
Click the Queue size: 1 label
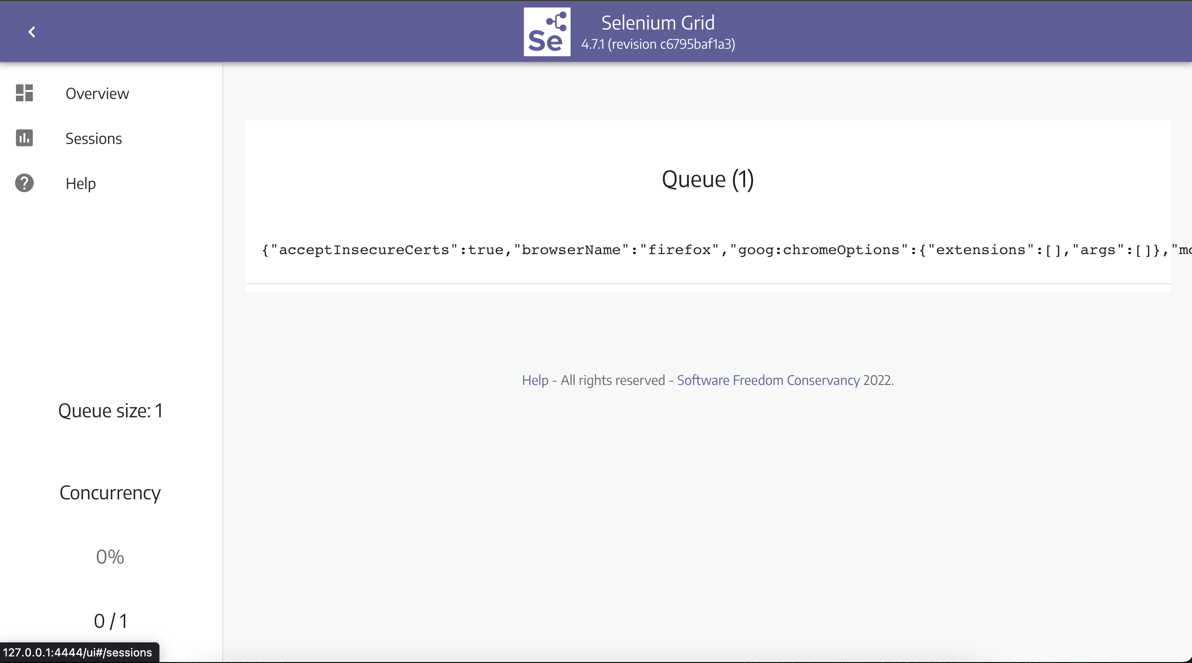coord(110,411)
